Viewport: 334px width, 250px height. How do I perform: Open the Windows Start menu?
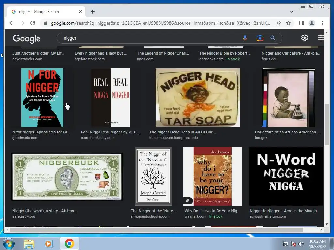(x=9, y=243)
